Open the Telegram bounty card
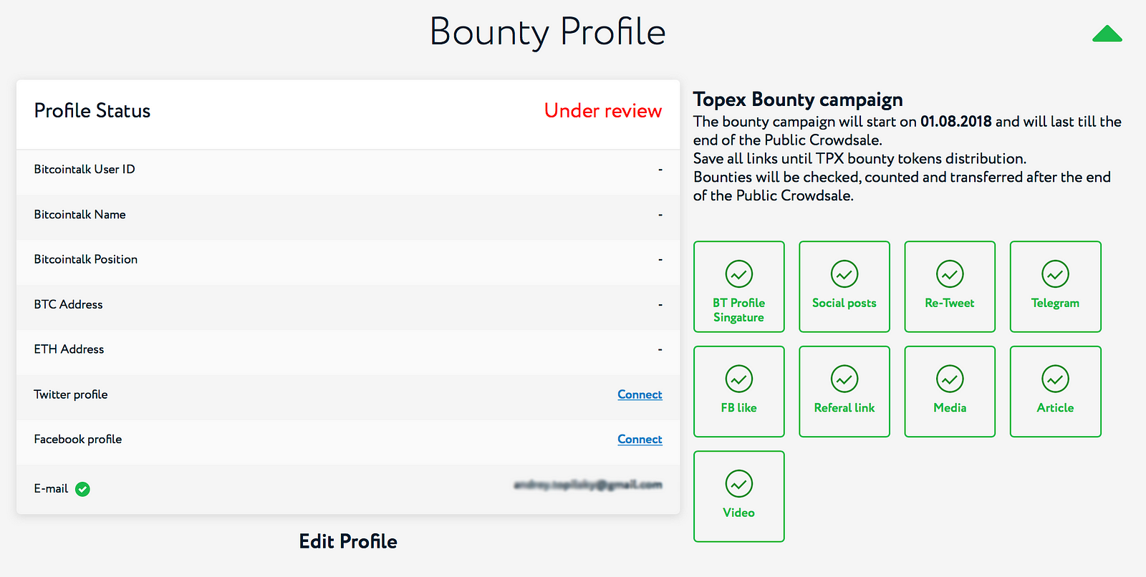Image resolution: width=1146 pixels, height=577 pixels. pos(1056,286)
